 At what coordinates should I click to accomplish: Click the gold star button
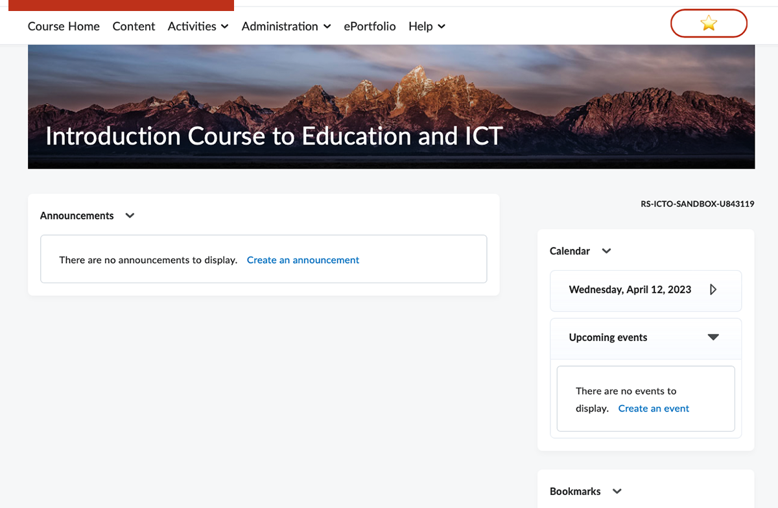point(709,24)
